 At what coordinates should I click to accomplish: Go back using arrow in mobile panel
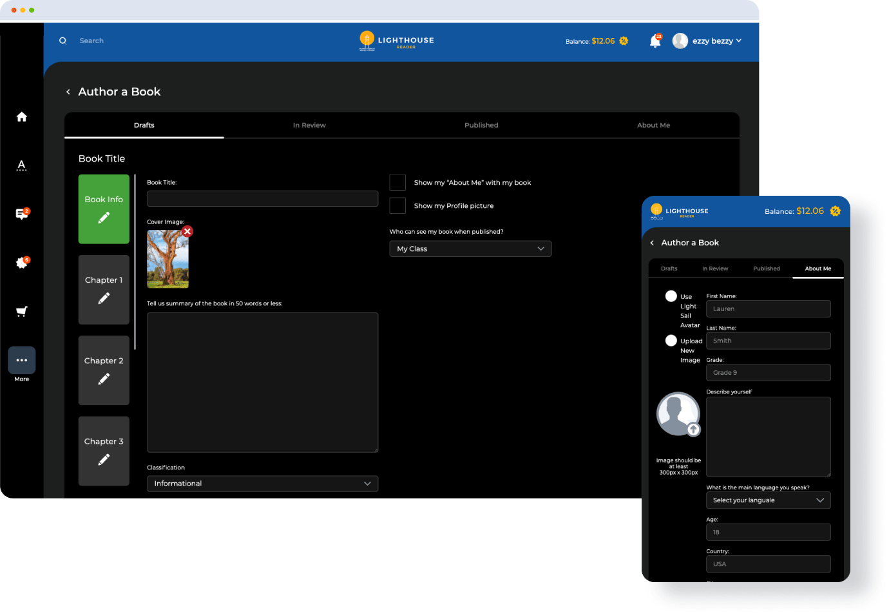click(652, 243)
